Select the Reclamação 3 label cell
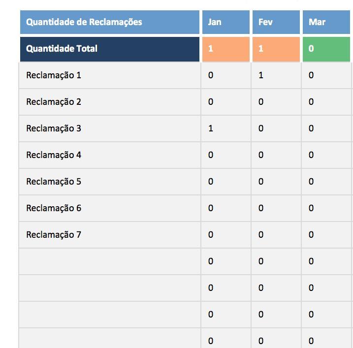353x348 pixels. pos(109,129)
